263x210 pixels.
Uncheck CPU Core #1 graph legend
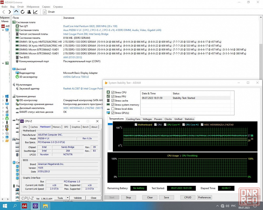coord(165,125)
